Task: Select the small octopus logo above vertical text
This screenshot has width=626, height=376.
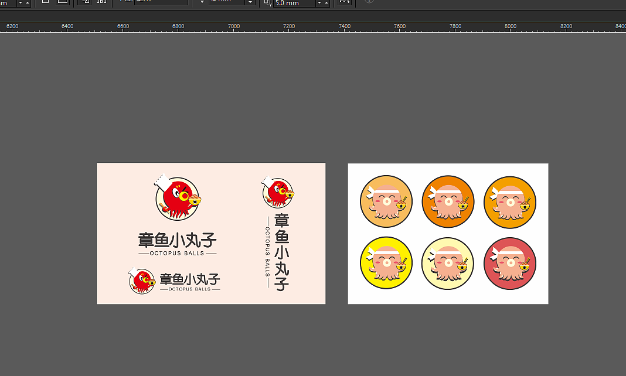Action: click(x=278, y=192)
